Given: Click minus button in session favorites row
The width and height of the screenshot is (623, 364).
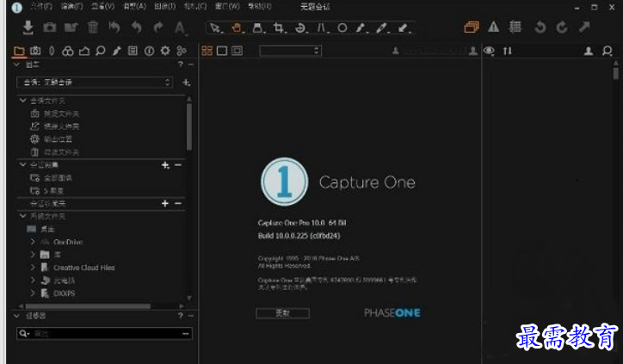Looking at the screenshot, I should tap(178, 203).
